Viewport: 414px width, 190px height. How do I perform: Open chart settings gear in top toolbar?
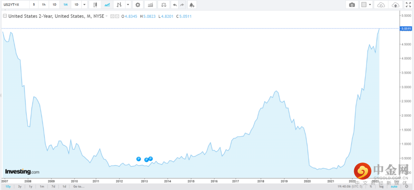click(138, 5)
